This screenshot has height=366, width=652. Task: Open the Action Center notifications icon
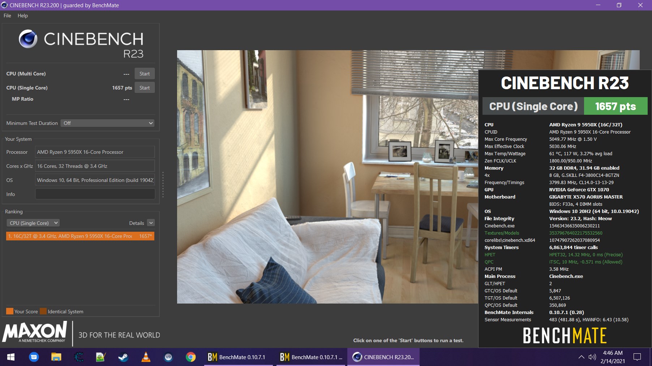637,357
